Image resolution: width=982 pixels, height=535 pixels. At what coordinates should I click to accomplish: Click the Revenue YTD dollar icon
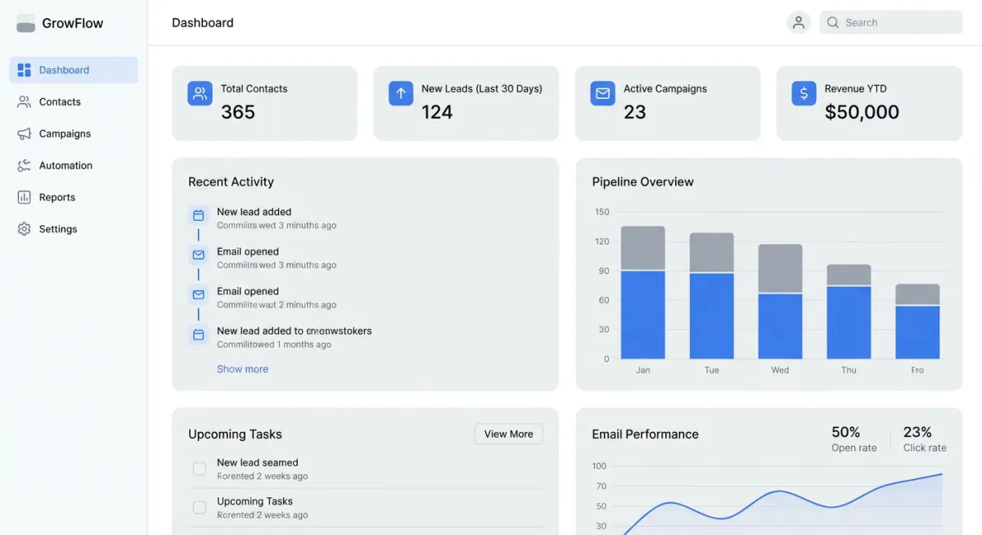(804, 93)
